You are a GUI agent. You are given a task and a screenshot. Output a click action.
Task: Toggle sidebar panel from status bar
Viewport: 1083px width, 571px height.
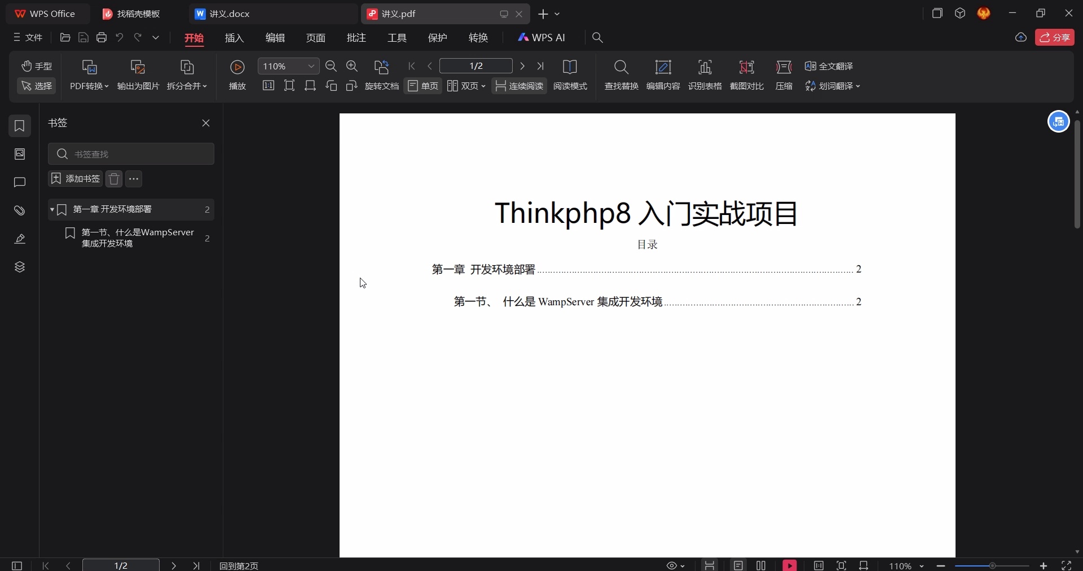pyautogui.click(x=17, y=565)
